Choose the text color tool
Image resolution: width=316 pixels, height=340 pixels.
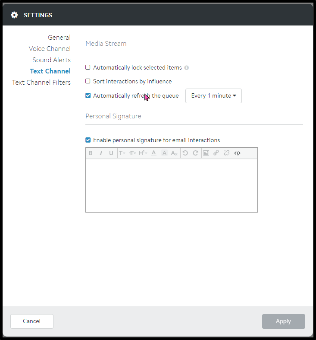click(153, 153)
